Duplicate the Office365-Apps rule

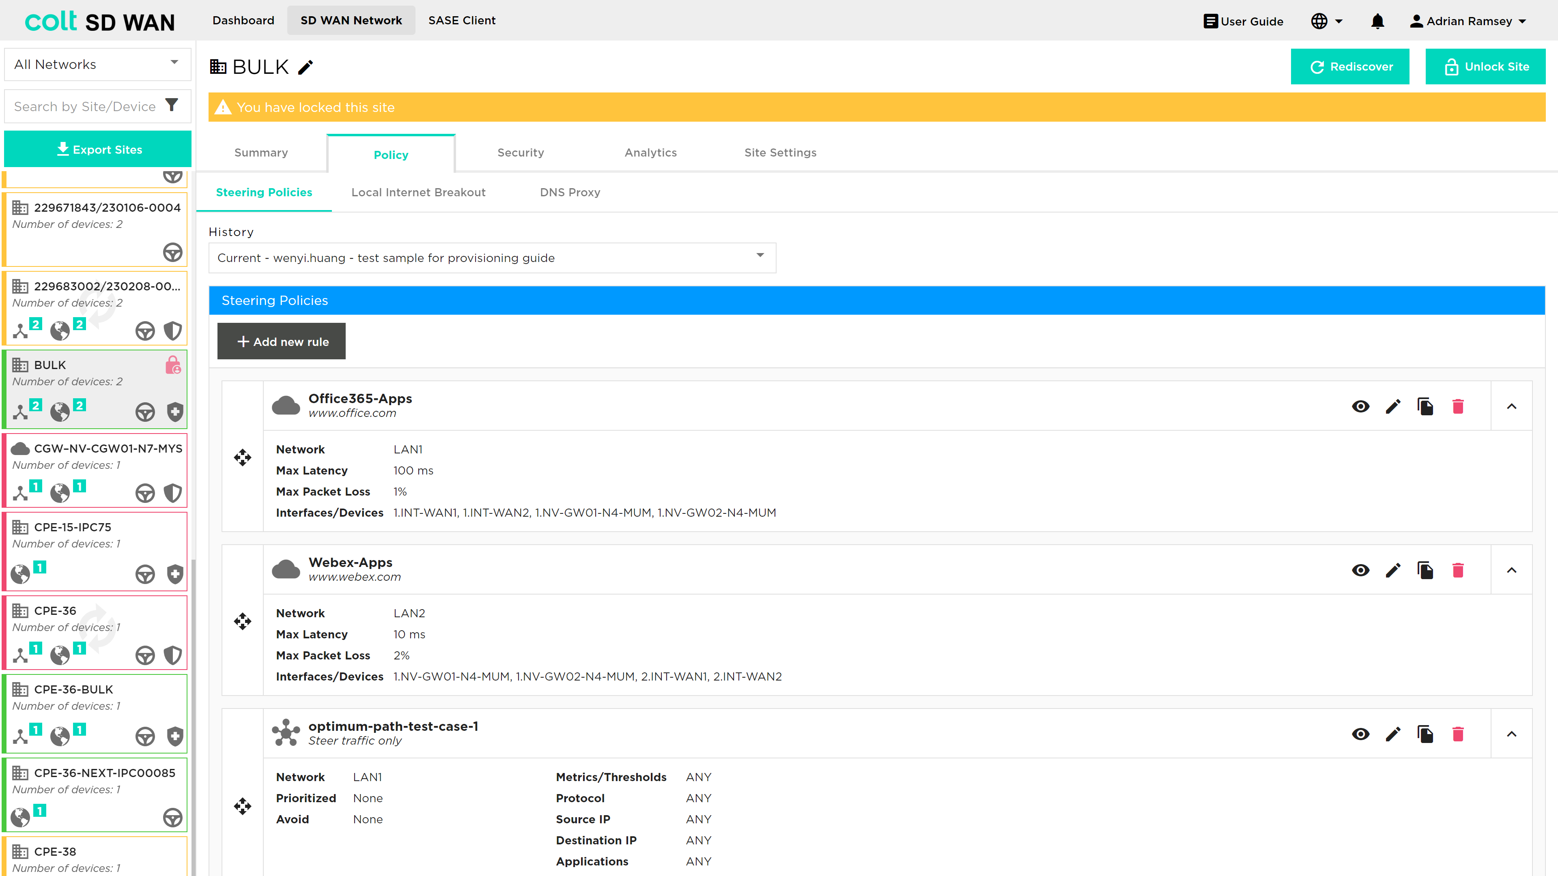(1426, 406)
